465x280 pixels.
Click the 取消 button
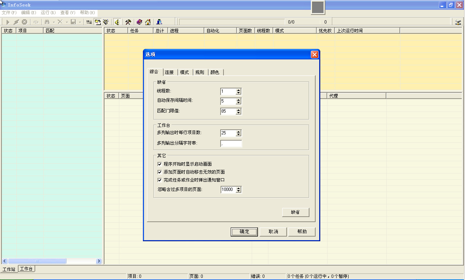point(273,232)
